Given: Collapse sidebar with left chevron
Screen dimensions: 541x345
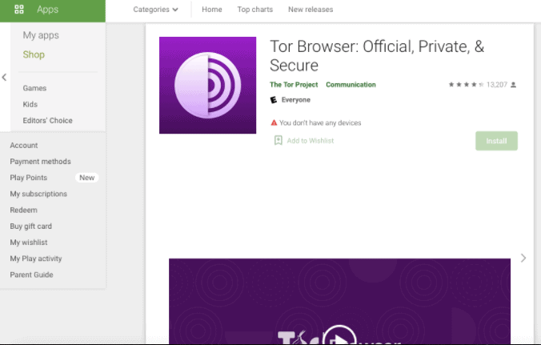Looking at the screenshot, I should [4, 78].
